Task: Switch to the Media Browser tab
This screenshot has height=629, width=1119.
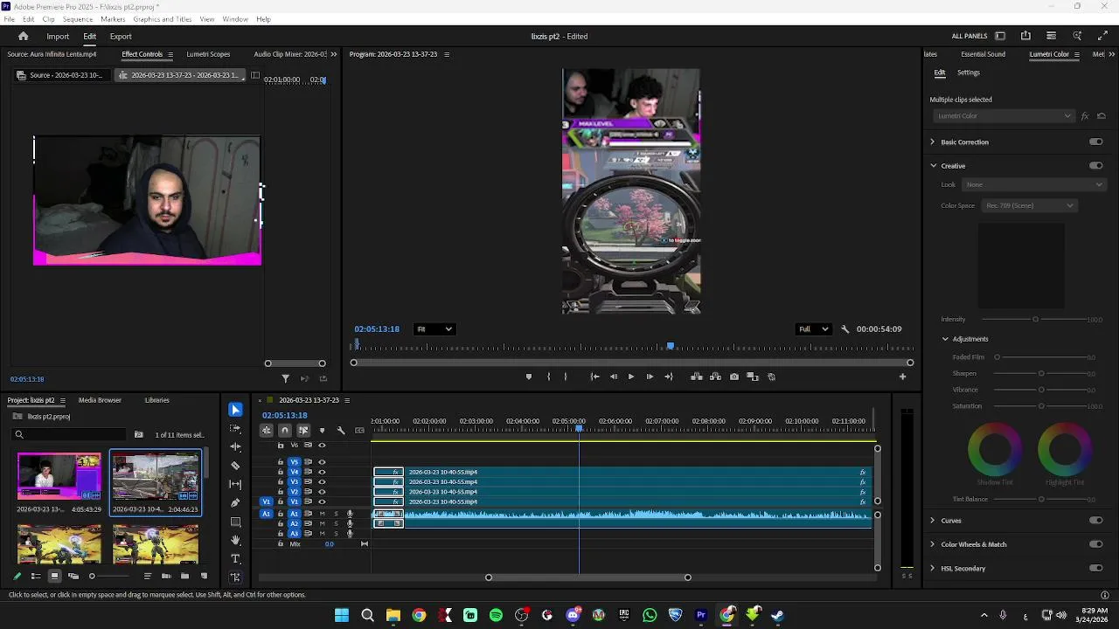Action: click(100, 400)
